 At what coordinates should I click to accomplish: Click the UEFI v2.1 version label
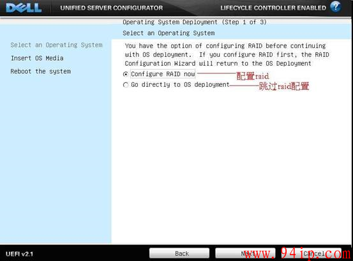coord(20,254)
